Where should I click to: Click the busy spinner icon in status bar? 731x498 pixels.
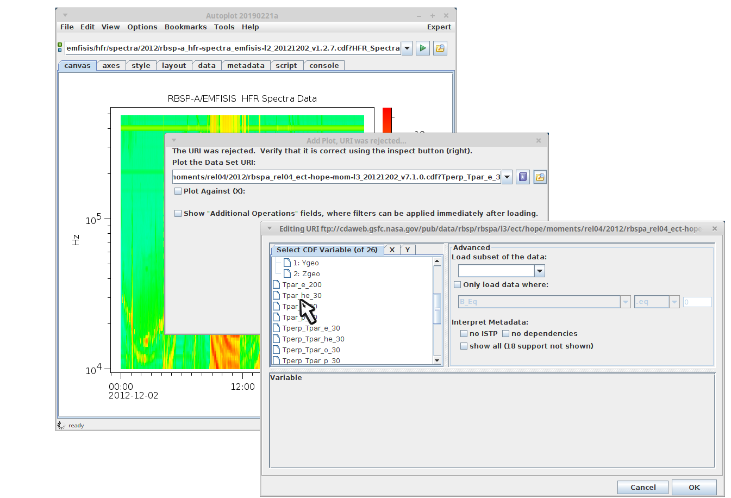click(61, 425)
